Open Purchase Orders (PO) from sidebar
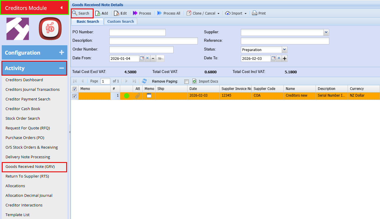This screenshot has height=219, width=380. point(25,138)
